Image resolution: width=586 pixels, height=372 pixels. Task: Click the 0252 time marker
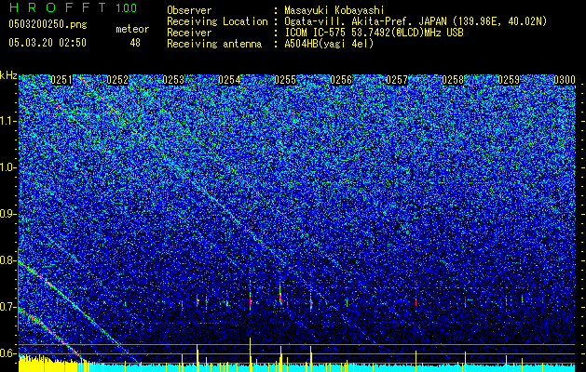pos(117,80)
